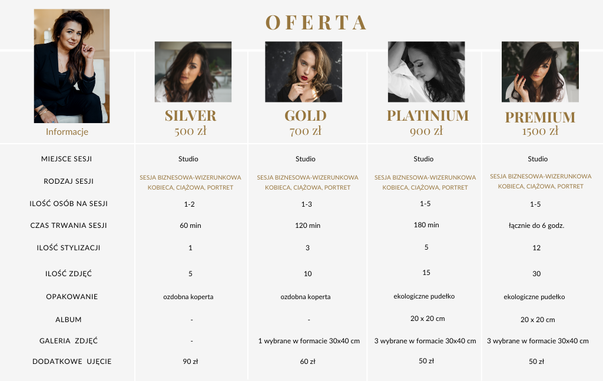Click 'łącznie do 6 godz.' duration cell
The width and height of the screenshot is (603, 381).
coord(536,226)
